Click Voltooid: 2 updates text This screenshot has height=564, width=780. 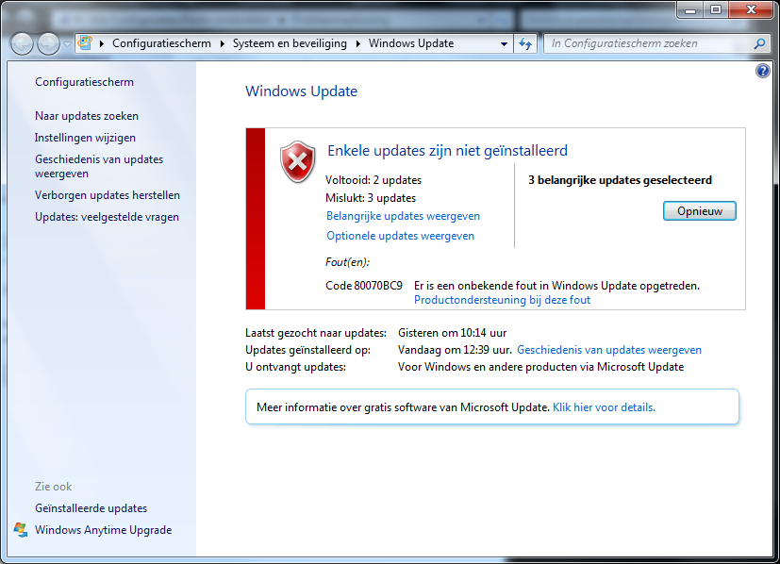pos(373,180)
